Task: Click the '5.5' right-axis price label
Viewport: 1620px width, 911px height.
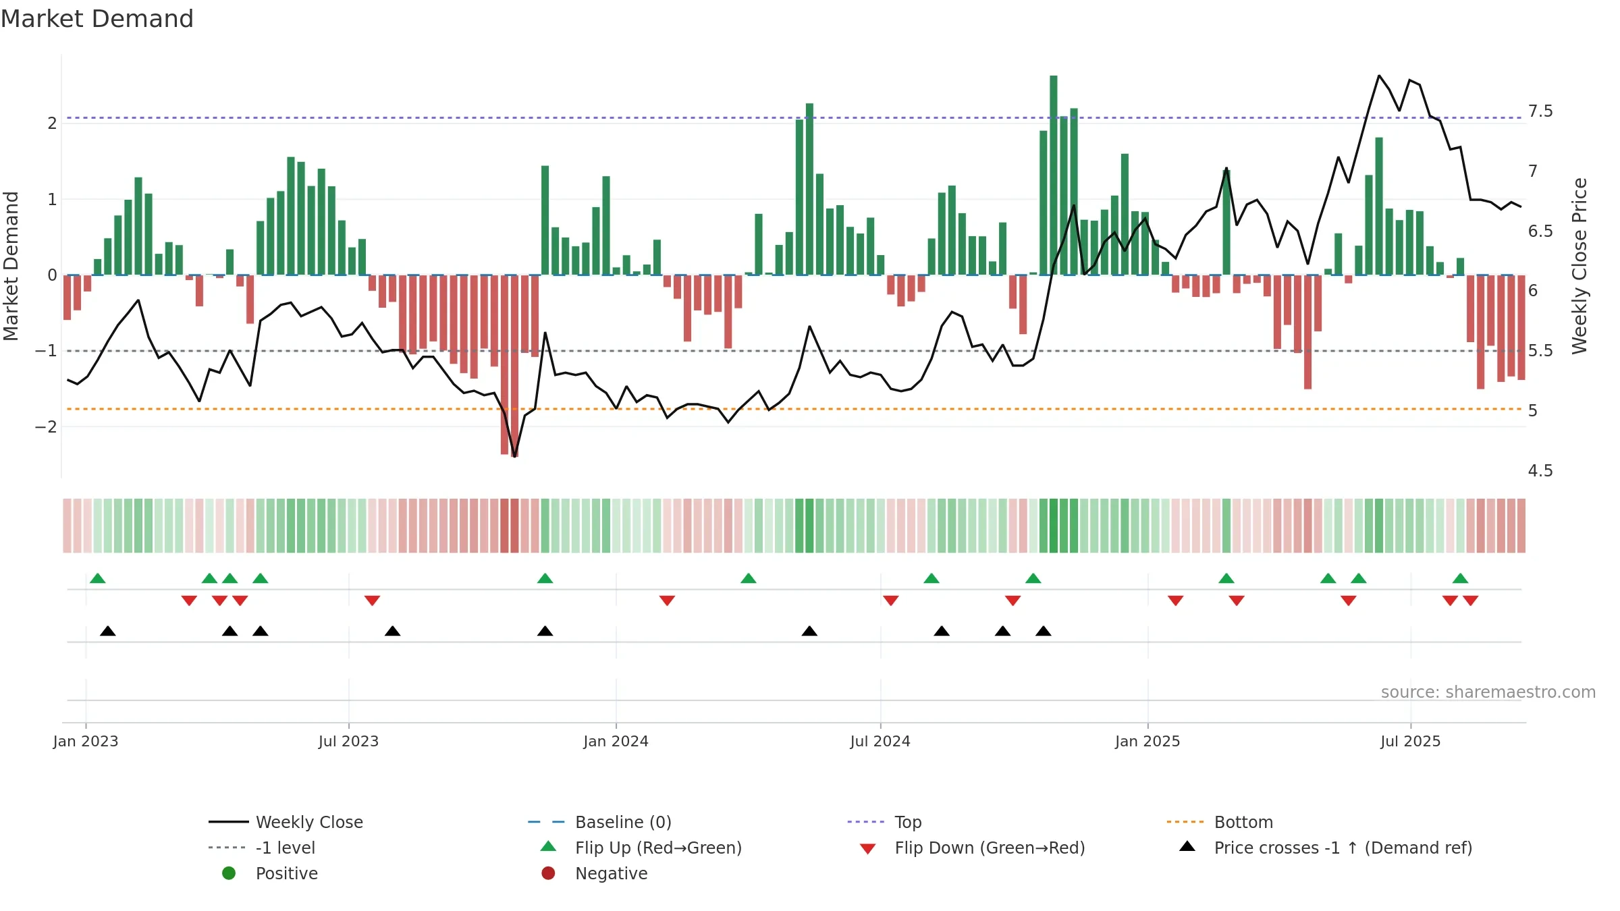Action: [1540, 351]
